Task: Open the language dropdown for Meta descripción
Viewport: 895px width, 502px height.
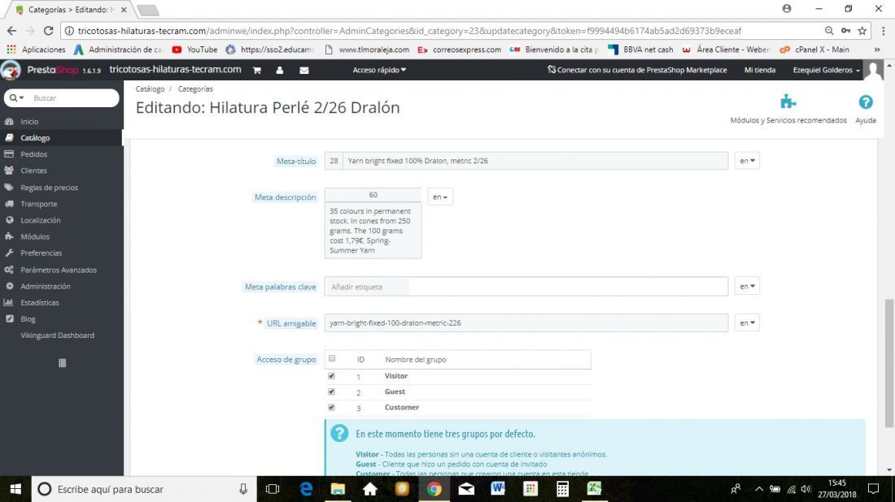Action: click(x=440, y=197)
